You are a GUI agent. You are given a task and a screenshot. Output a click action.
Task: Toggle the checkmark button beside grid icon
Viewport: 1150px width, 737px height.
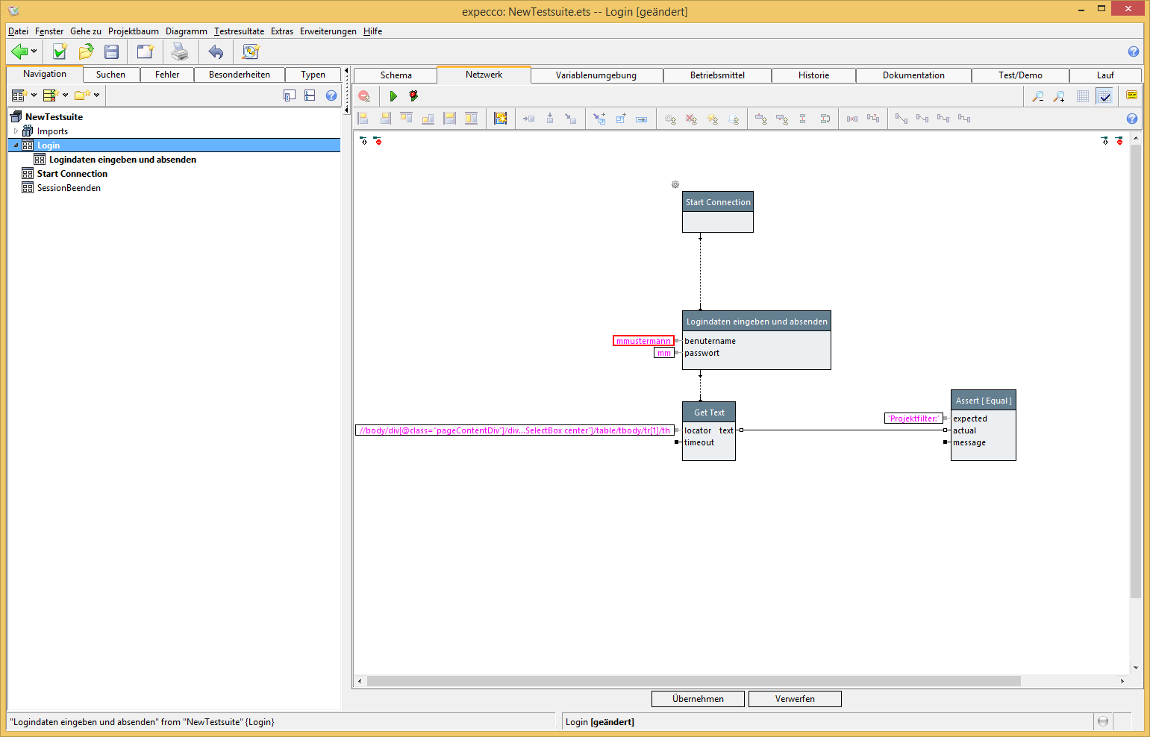tap(1104, 96)
